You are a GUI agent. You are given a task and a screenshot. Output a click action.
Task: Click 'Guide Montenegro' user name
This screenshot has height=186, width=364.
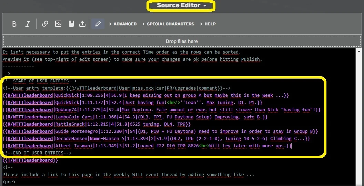click(77, 131)
